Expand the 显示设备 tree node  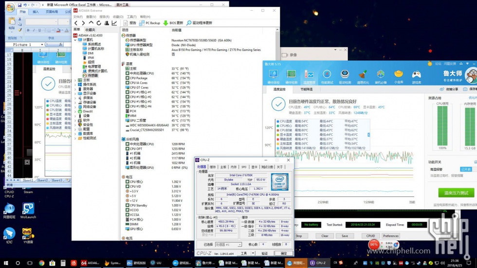[75, 93]
